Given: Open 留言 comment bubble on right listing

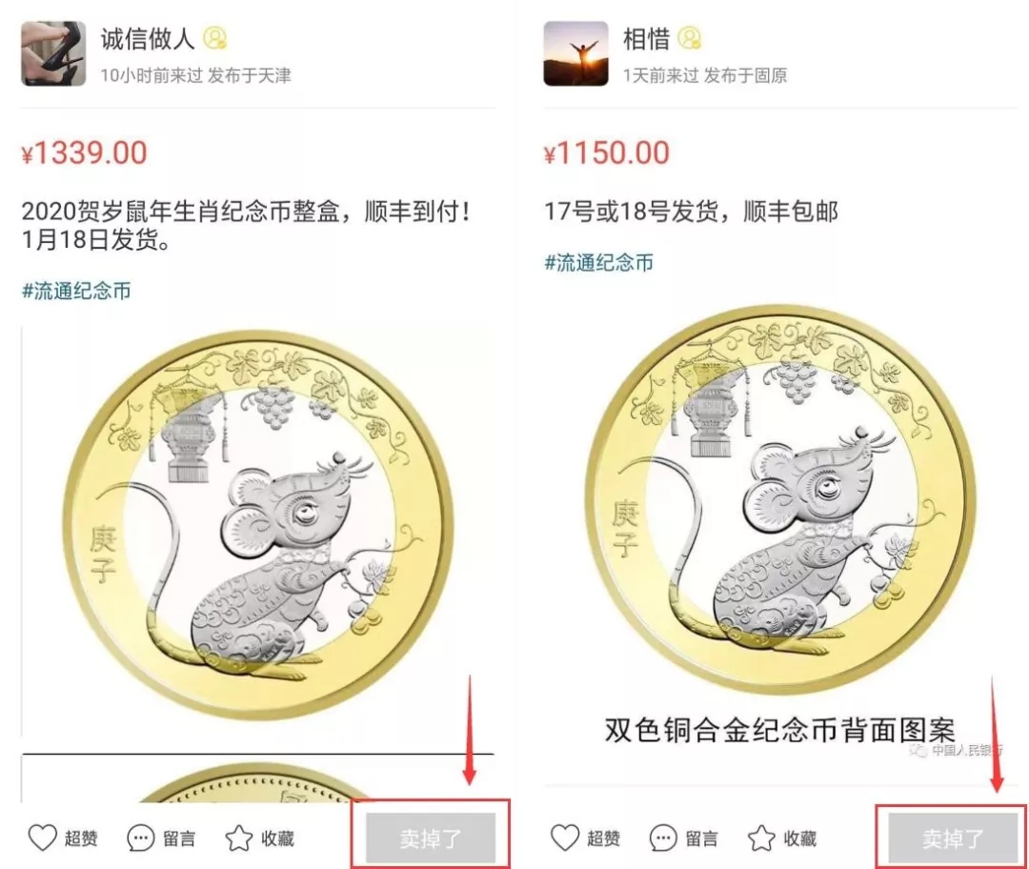Looking at the screenshot, I should [662, 839].
